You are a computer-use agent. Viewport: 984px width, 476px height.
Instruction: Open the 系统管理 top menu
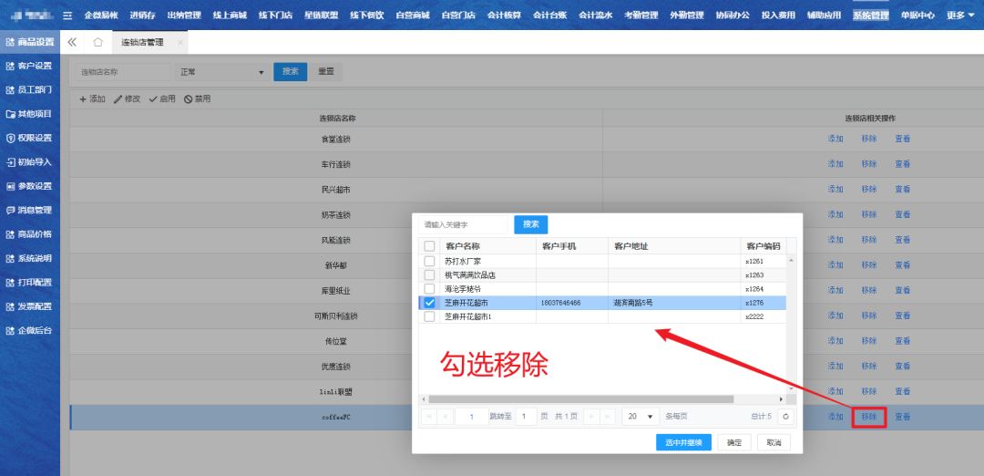click(x=870, y=16)
